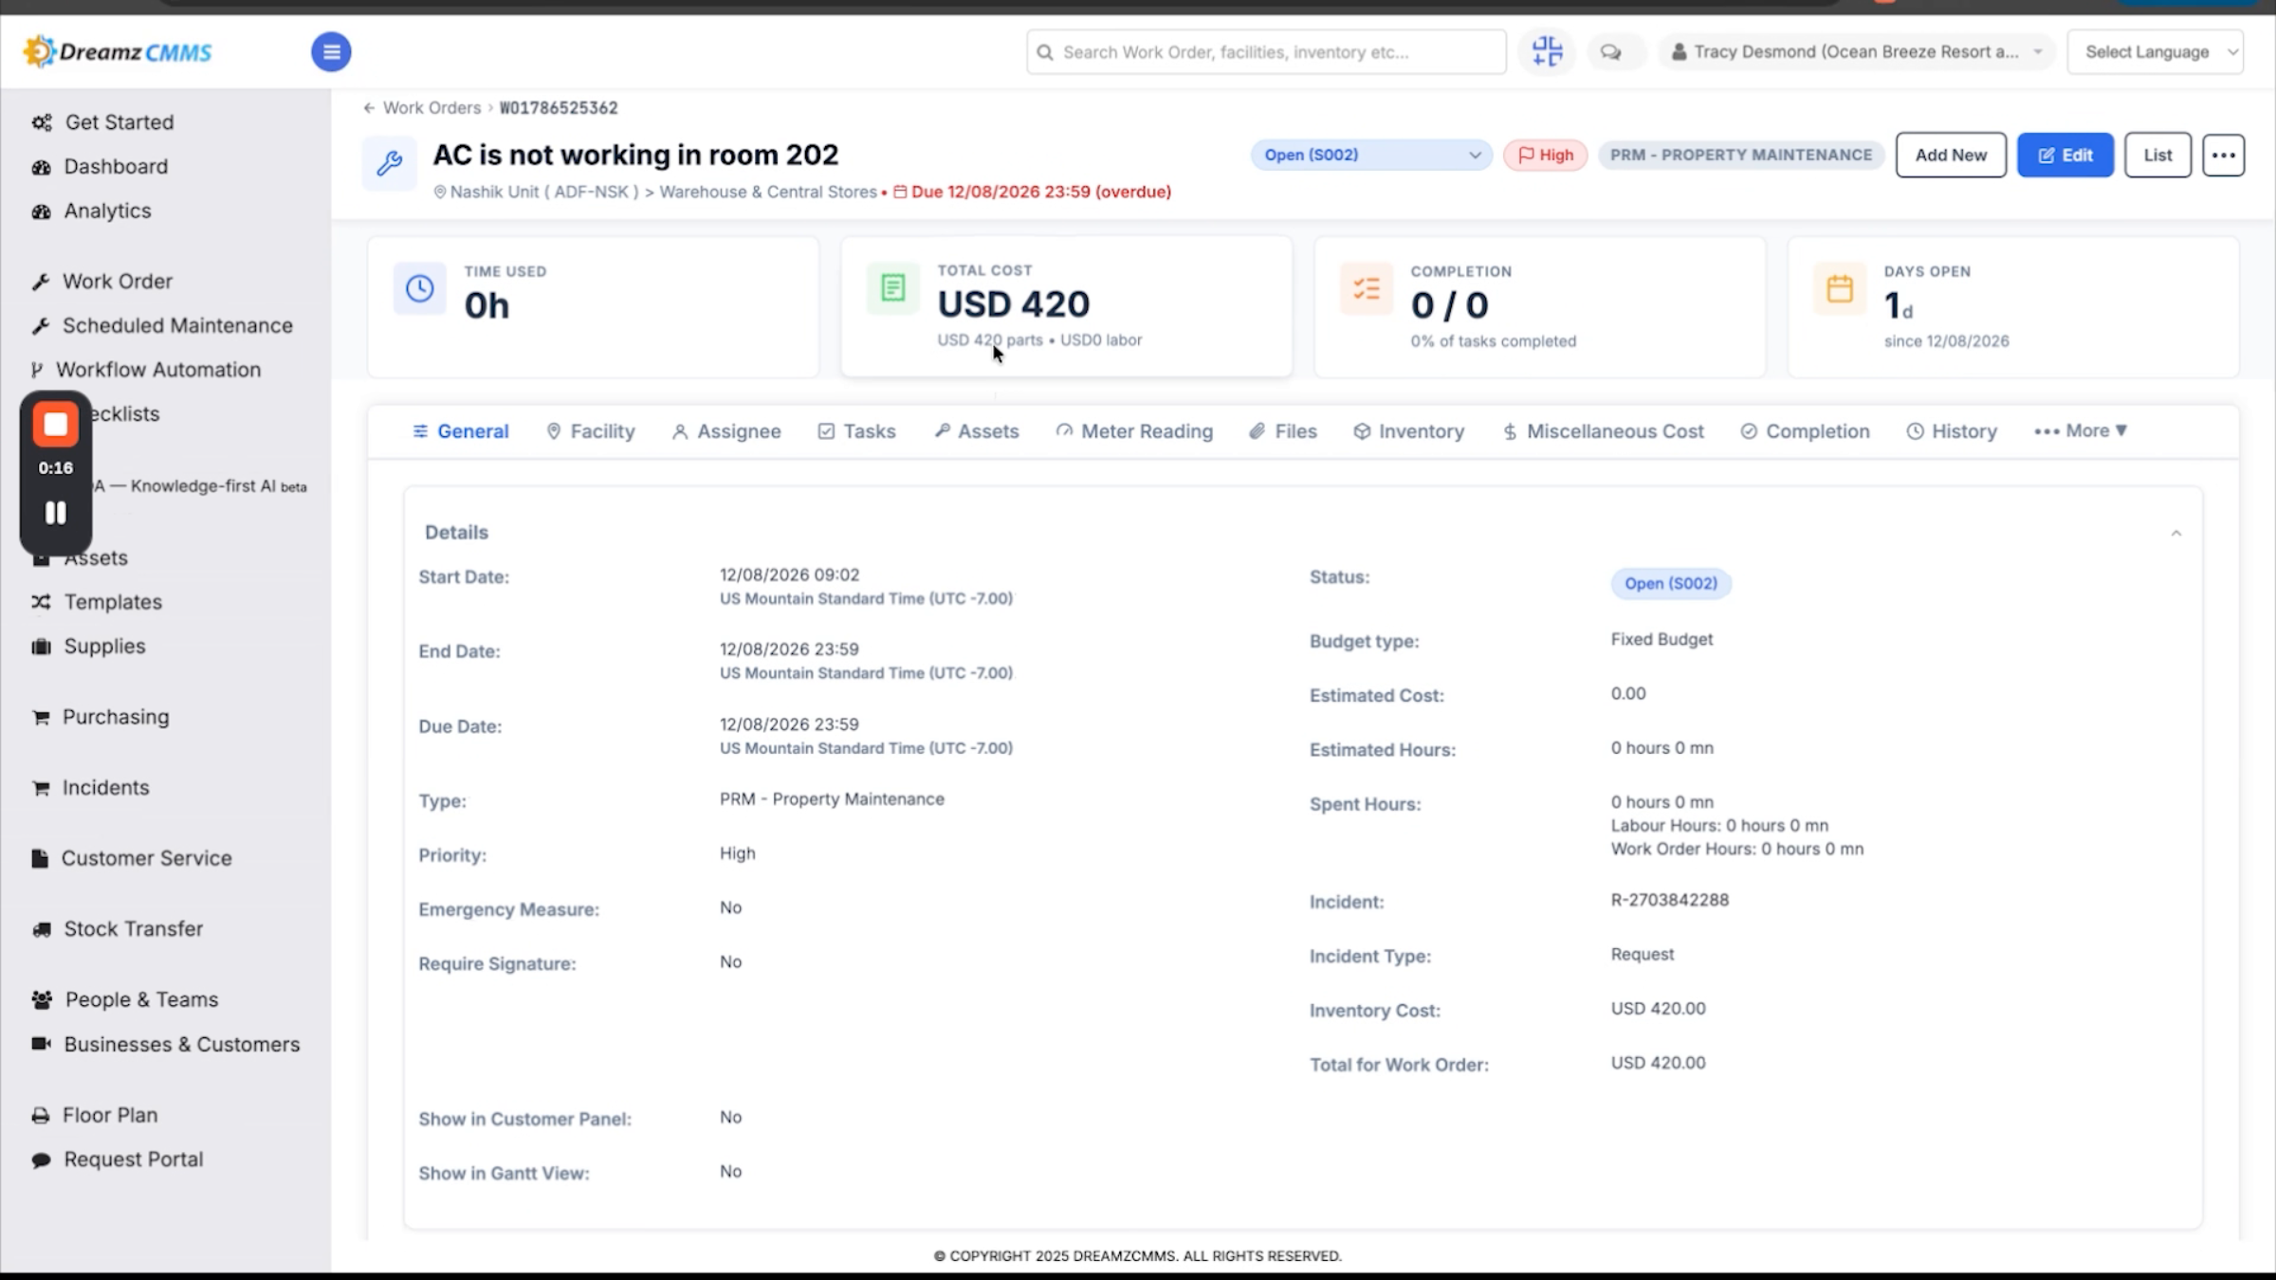The width and height of the screenshot is (2276, 1280).
Task: Click the High priority badge
Action: point(1545,155)
